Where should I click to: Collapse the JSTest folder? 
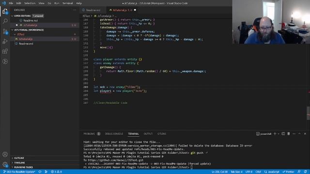coord(15,34)
